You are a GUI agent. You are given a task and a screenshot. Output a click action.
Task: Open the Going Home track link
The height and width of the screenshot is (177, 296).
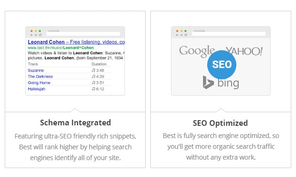[39, 83]
